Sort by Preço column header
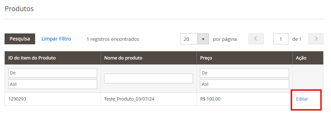The height and width of the screenshot is (136, 331). coord(206,58)
